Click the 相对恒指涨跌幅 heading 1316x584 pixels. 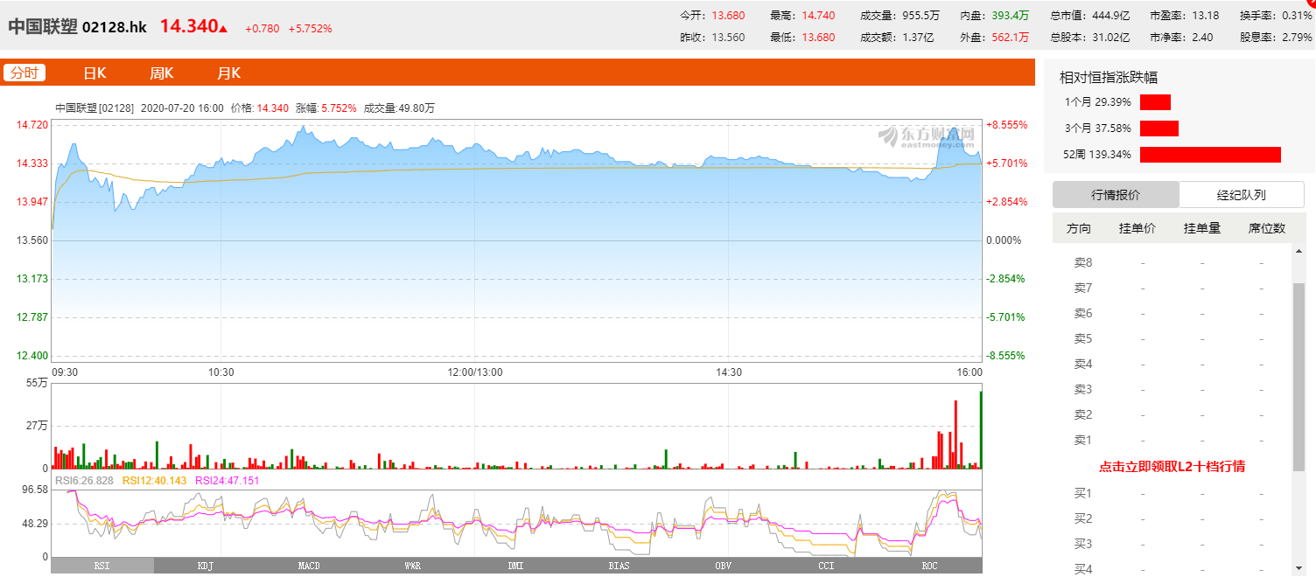1108,77
